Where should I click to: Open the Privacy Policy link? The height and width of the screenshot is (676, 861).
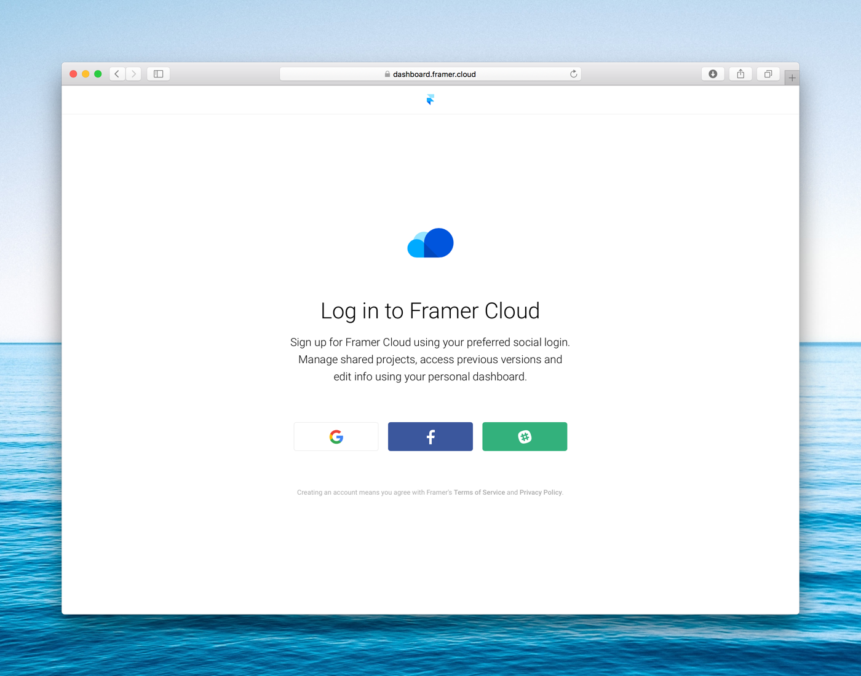[x=541, y=492]
